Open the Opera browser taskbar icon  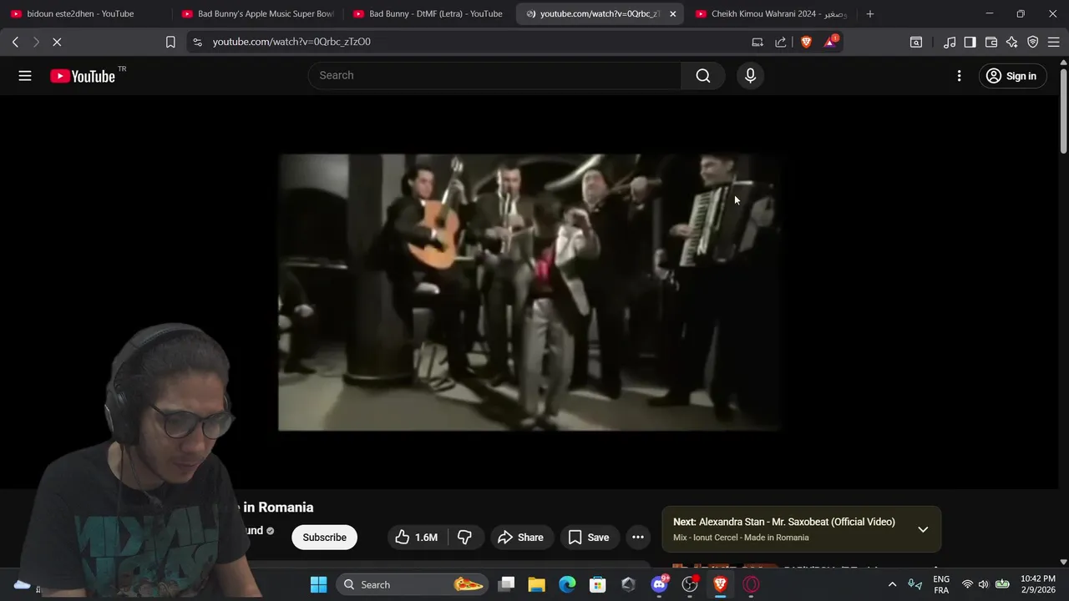(x=752, y=584)
